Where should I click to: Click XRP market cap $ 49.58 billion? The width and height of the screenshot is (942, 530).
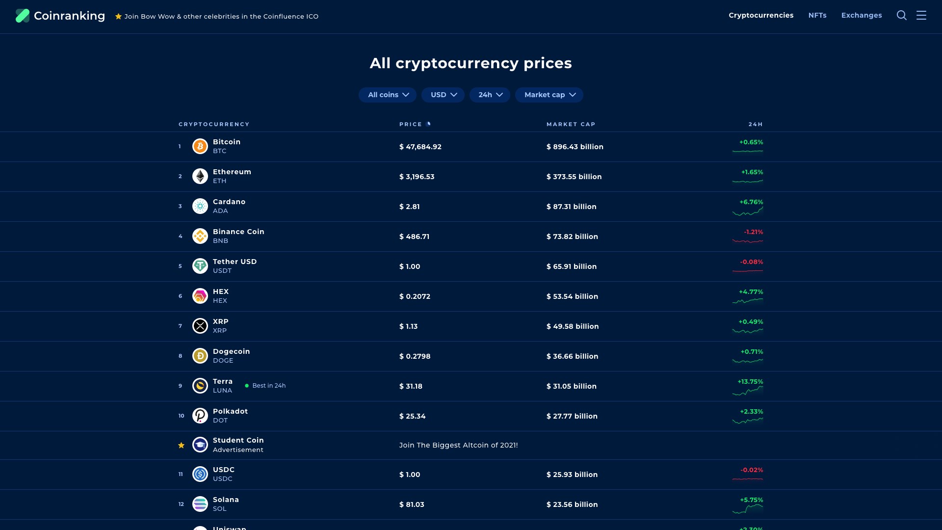(573, 326)
